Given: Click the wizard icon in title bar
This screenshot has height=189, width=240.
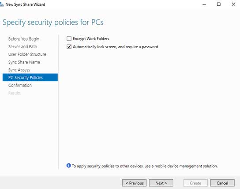Looking at the screenshot, I should pos(1,4).
